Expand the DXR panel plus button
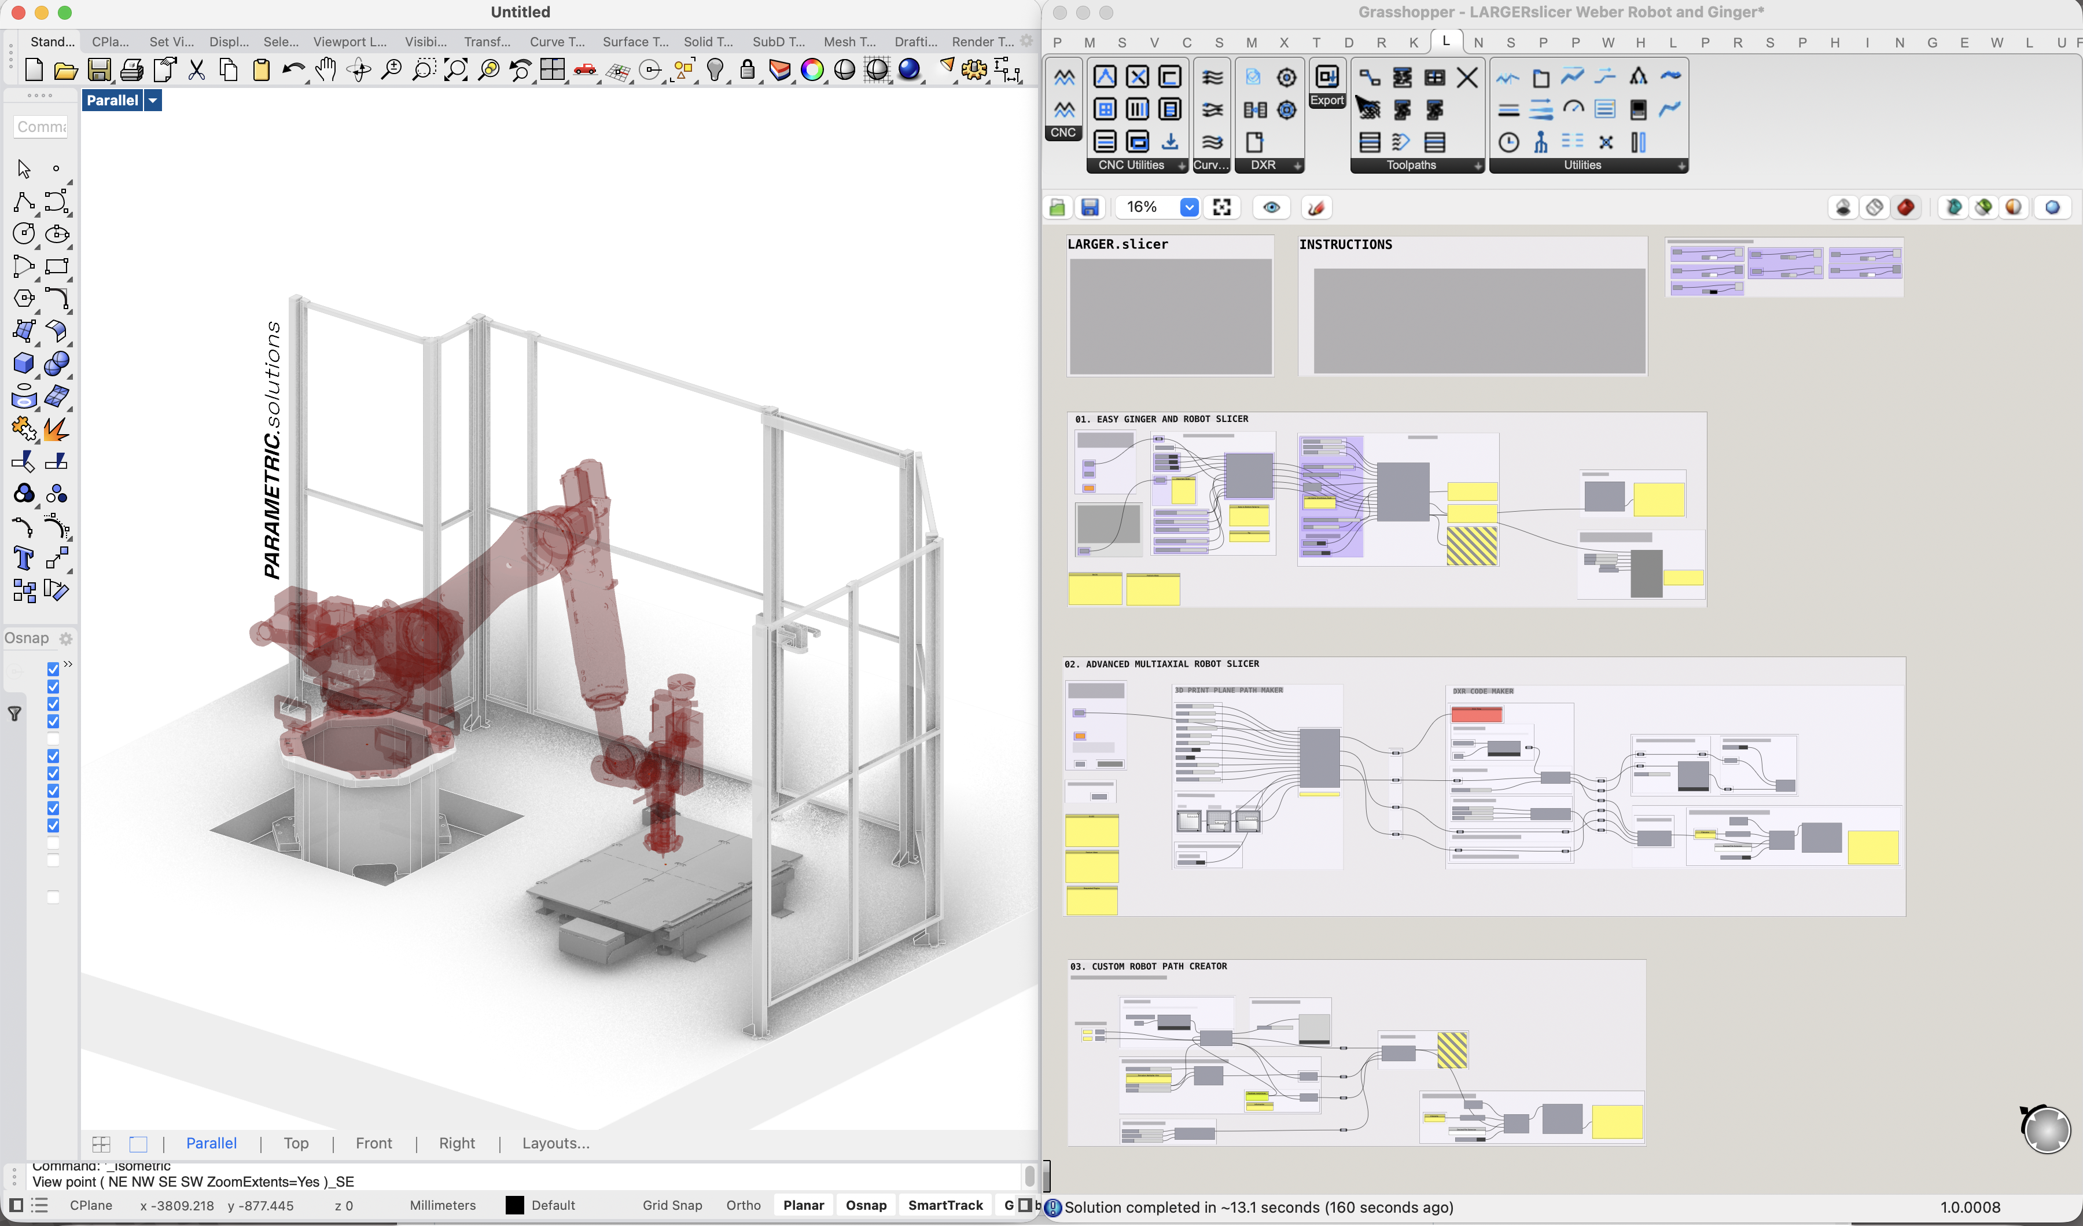 point(1297,166)
